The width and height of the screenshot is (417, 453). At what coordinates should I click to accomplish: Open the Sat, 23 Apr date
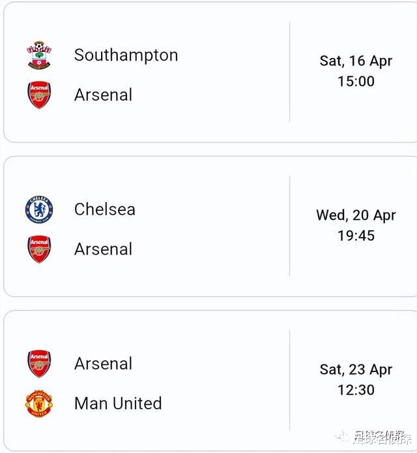(356, 370)
